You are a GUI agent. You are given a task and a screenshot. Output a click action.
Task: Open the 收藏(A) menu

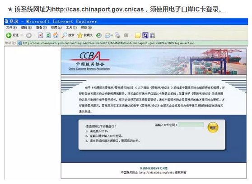(x=56, y=28)
